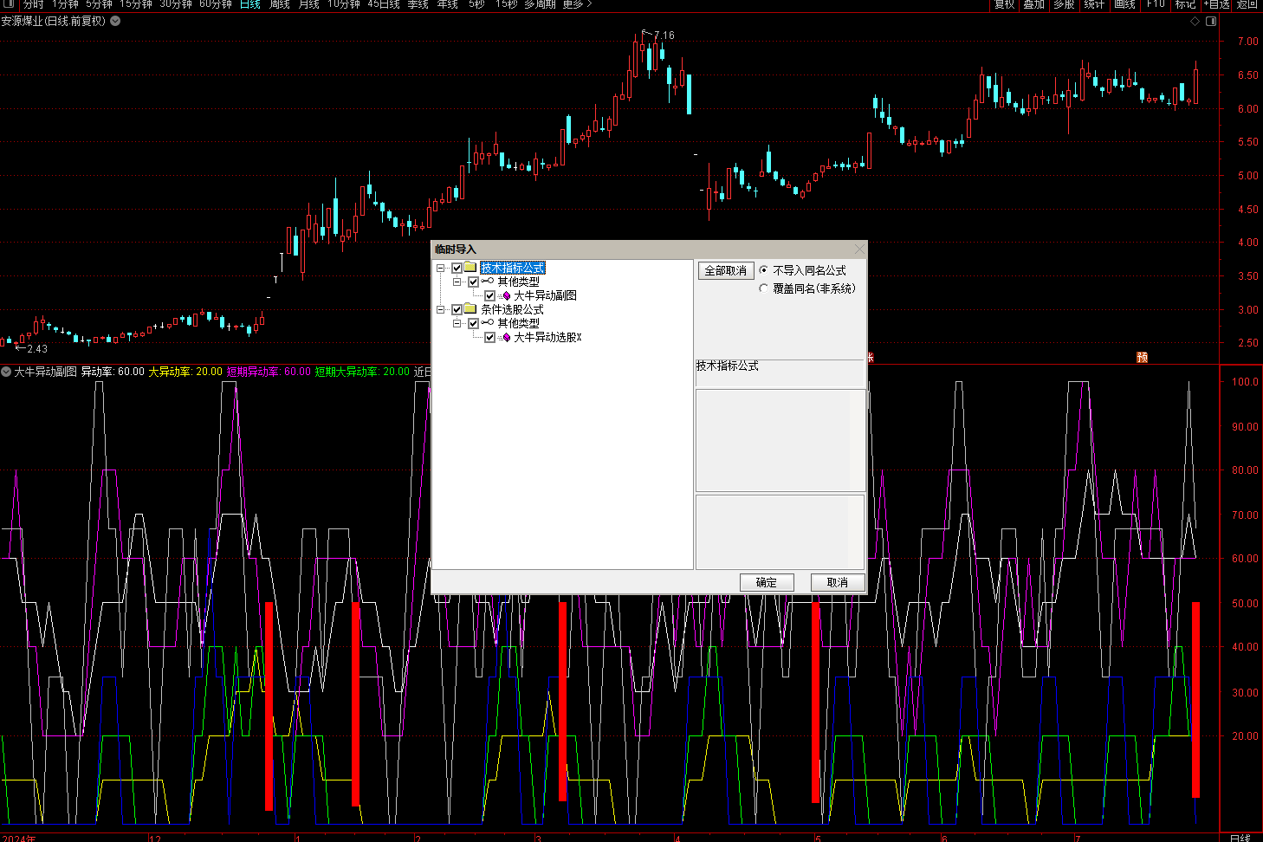Click the top-left sidebar toggle icon
This screenshot has height=842, width=1263.
point(10,4)
